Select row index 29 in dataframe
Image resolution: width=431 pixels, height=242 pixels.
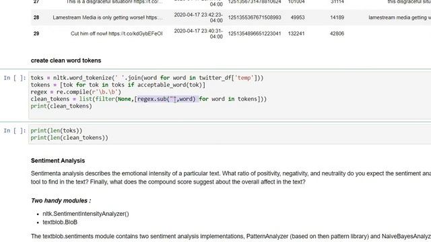click(x=36, y=34)
